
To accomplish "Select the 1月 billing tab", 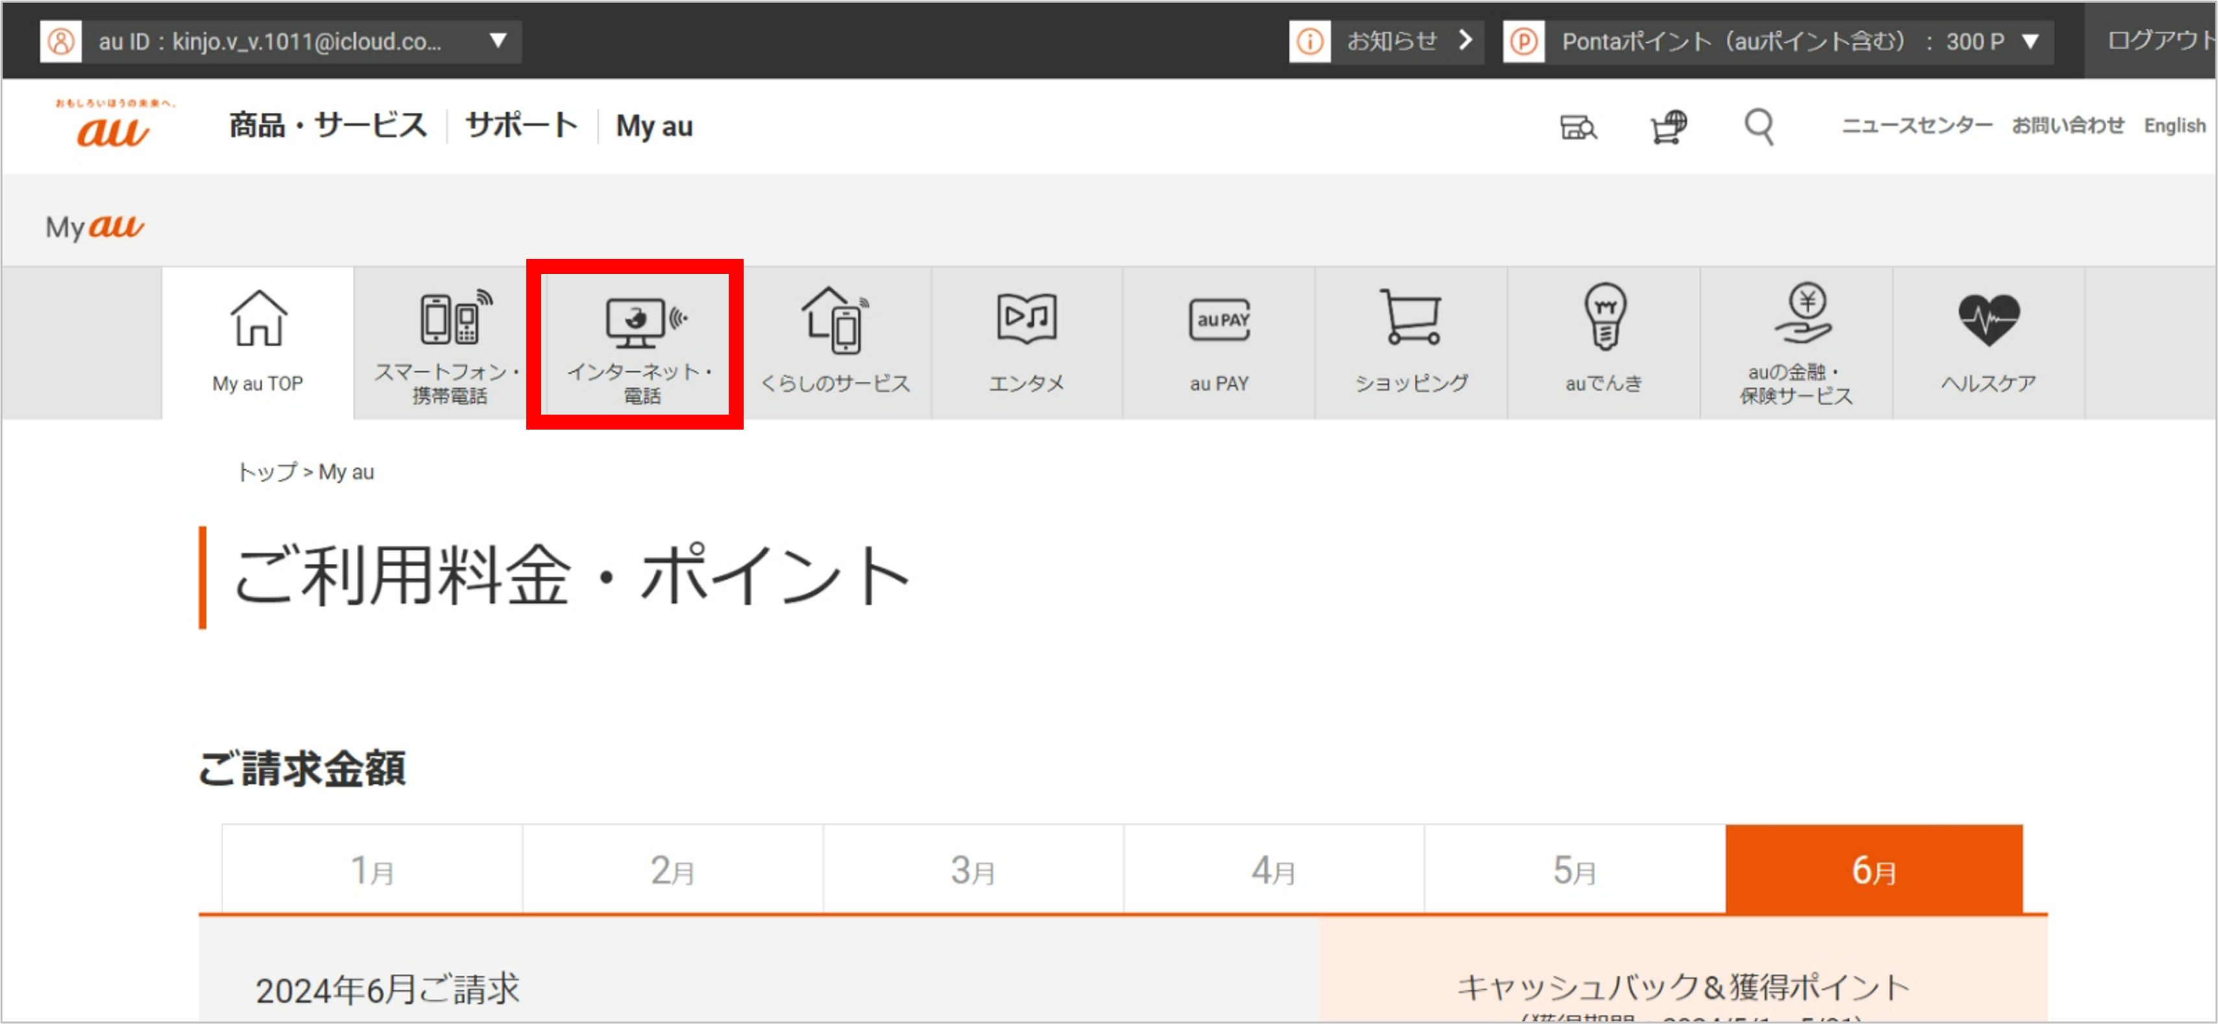I will pos(373,869).
